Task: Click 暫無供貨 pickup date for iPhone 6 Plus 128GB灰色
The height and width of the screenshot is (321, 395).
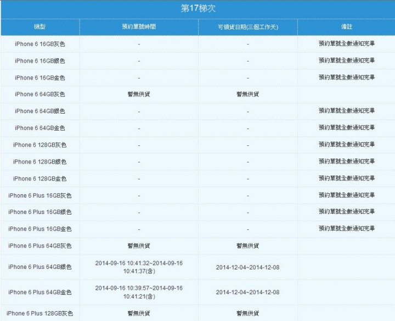Action: coord(248,313)
